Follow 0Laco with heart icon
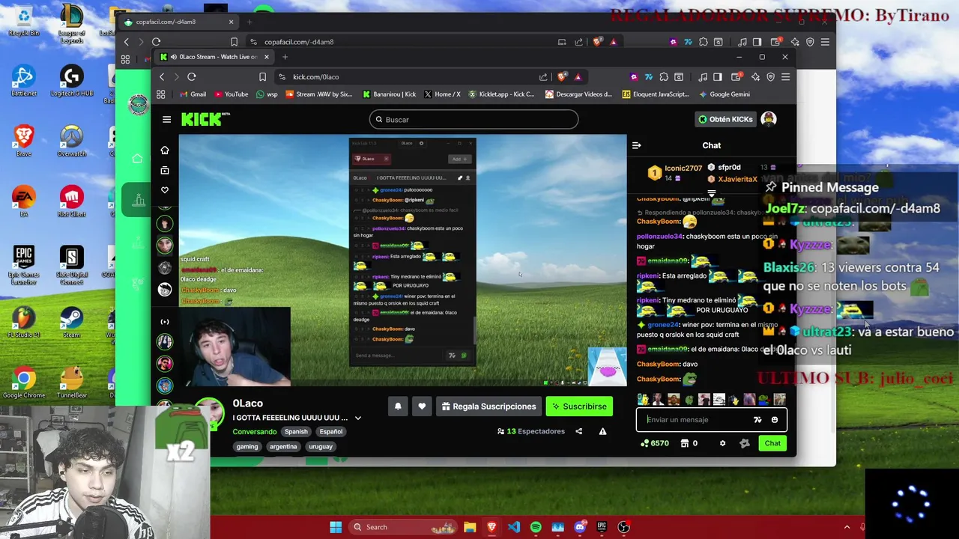This screenshot has height=539, width=959. [422, 406]
